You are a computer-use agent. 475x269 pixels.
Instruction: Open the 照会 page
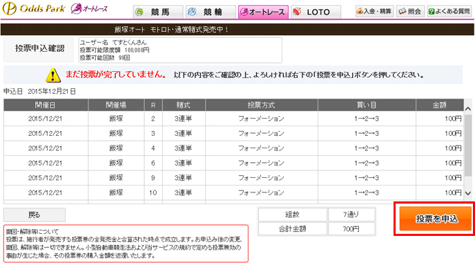pos(410,11)
